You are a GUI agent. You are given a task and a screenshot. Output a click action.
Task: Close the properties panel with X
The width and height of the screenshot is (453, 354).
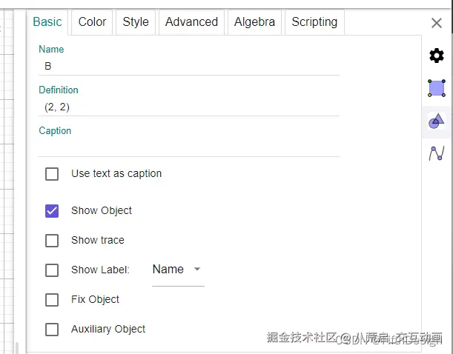point(437,23)
